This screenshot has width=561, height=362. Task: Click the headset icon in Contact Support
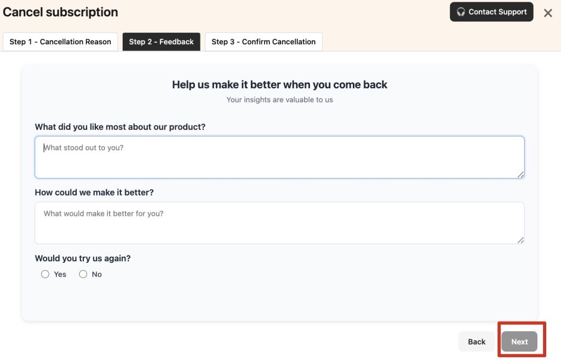461,12
